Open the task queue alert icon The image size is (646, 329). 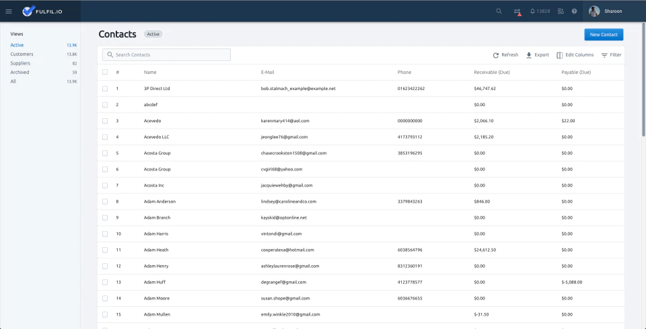pyautogui.click(x=517, y=12)
